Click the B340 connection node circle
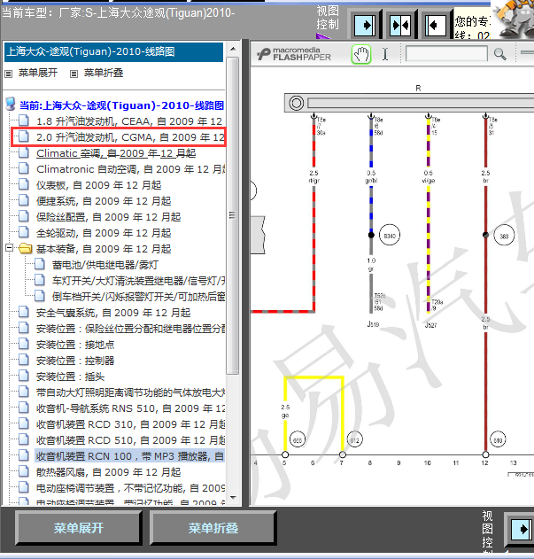Screen dimensions: 534x559 (390, 236)
